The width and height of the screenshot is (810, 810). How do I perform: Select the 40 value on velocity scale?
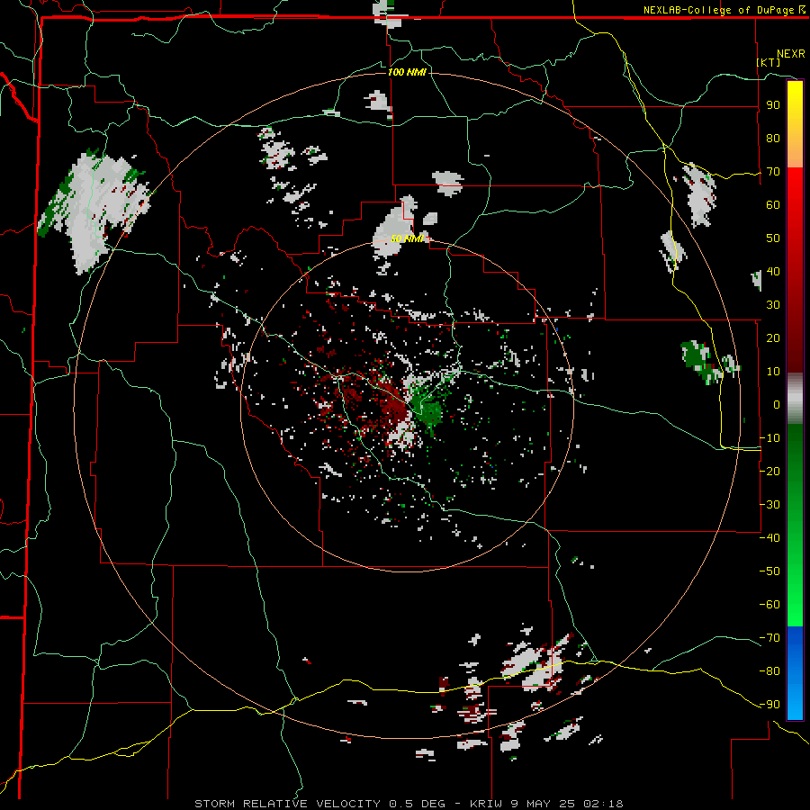(773, 271)
